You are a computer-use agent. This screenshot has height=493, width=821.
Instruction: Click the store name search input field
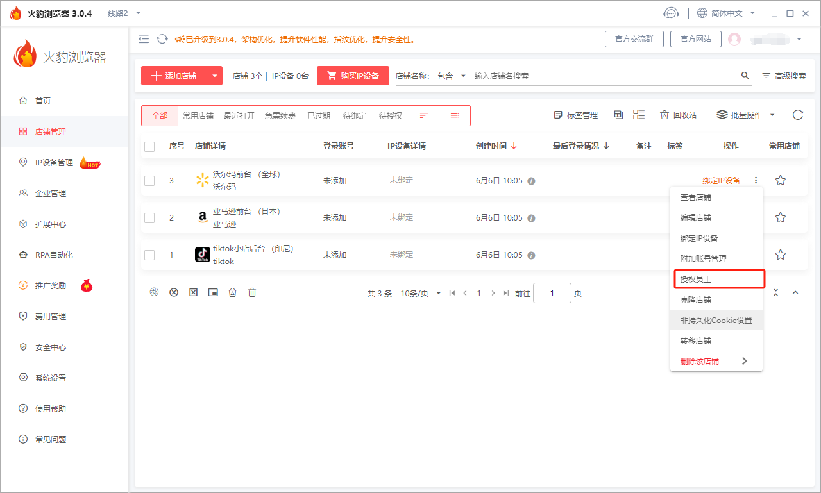(603, 76)
